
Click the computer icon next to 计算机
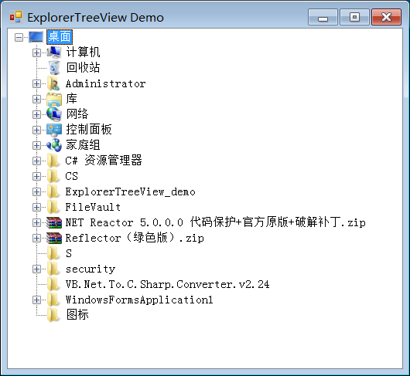[x=54, y=53]
